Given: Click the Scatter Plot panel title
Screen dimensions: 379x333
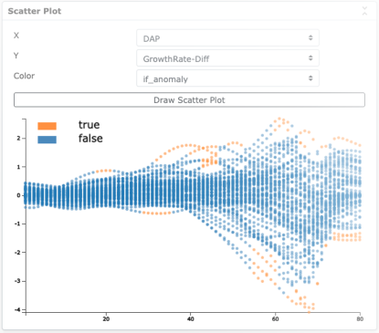Looking at the screenshot, I should tap(35, 11).
